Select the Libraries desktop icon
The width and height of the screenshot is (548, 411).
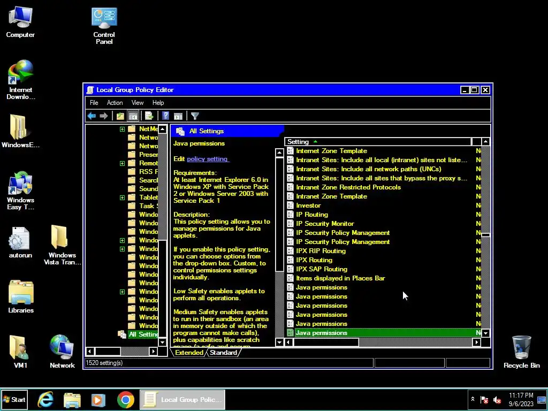pyautogui.click(x=21, y=296)
